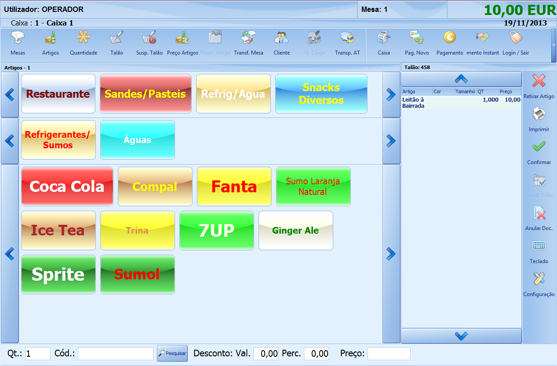Remove item with Retirar Artigo

539,86
